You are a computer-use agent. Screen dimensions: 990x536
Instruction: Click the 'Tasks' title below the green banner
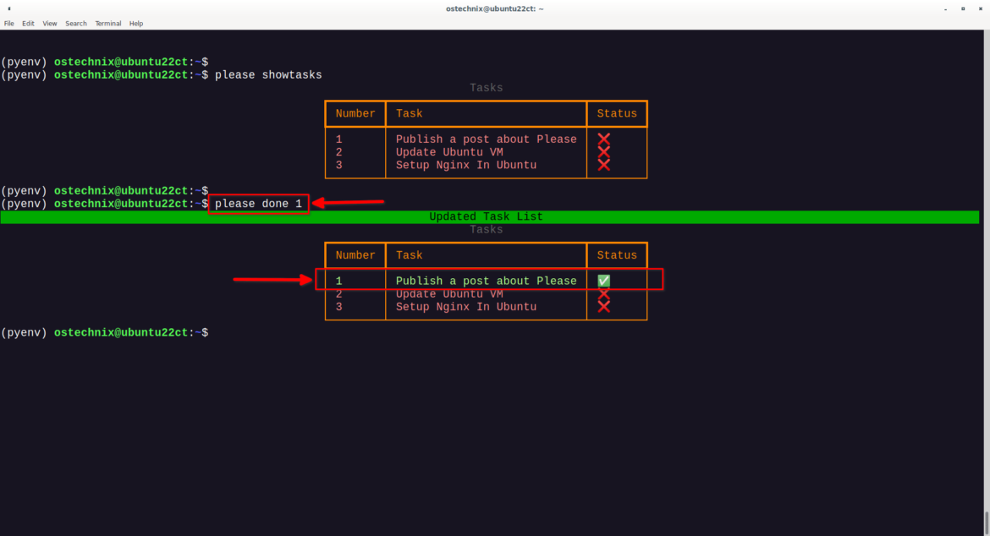pyautogui.click(x=487, y=230)
